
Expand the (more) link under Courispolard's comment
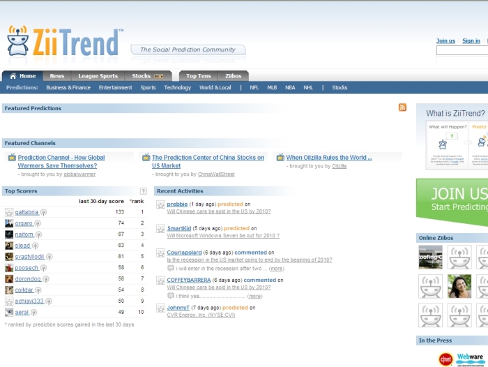click(276, 269)
